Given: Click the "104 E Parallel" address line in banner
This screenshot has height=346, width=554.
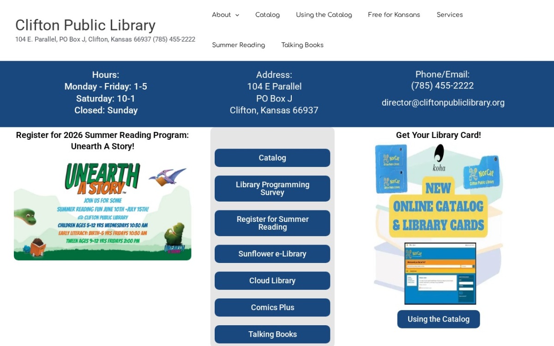Looking at the screenshot, I should coord(274,86).
